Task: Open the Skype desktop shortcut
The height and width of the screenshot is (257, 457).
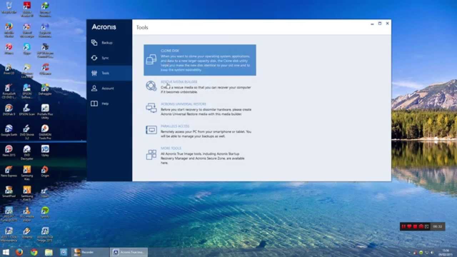Action: (27, 49)
